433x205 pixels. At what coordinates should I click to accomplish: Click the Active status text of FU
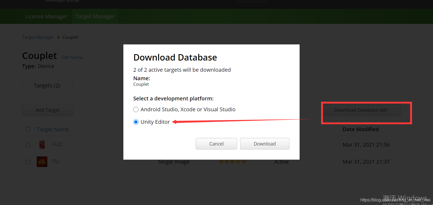(x=281, y=162)
